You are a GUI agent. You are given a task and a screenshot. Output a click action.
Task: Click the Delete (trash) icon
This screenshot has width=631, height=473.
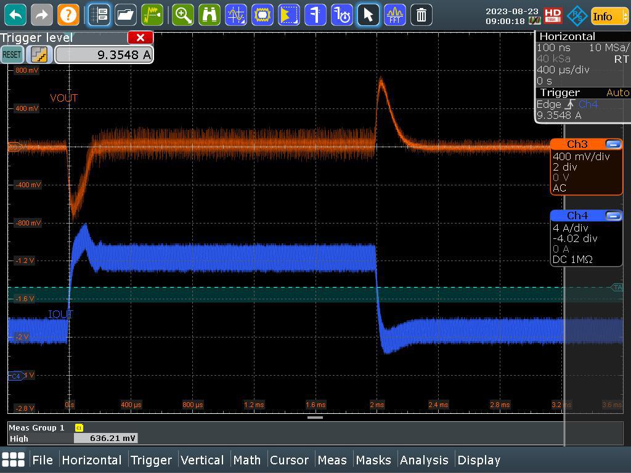click(421, 15)
